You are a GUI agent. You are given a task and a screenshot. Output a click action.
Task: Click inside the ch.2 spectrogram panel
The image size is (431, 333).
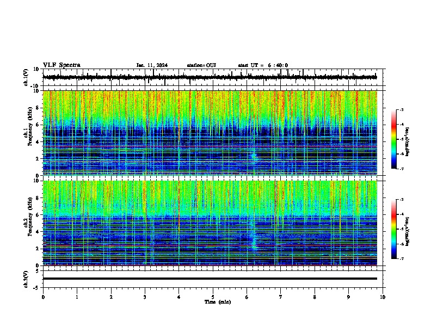coord(210,223)
